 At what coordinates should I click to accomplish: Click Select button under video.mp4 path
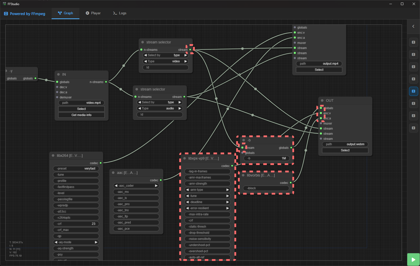click(x=81, y=109)
